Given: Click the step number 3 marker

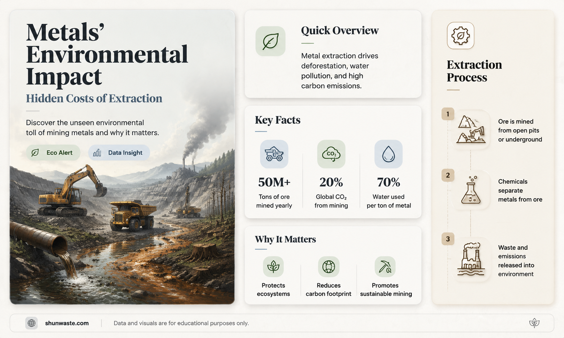Looking at the screenshot, I should click(x=448, y=239).
